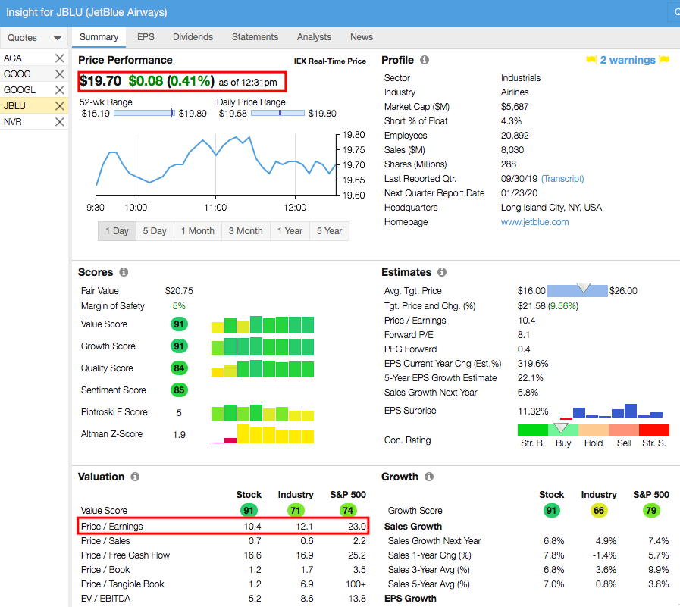
Task: Select the 1 Day chart range
Action: point(117,231)
